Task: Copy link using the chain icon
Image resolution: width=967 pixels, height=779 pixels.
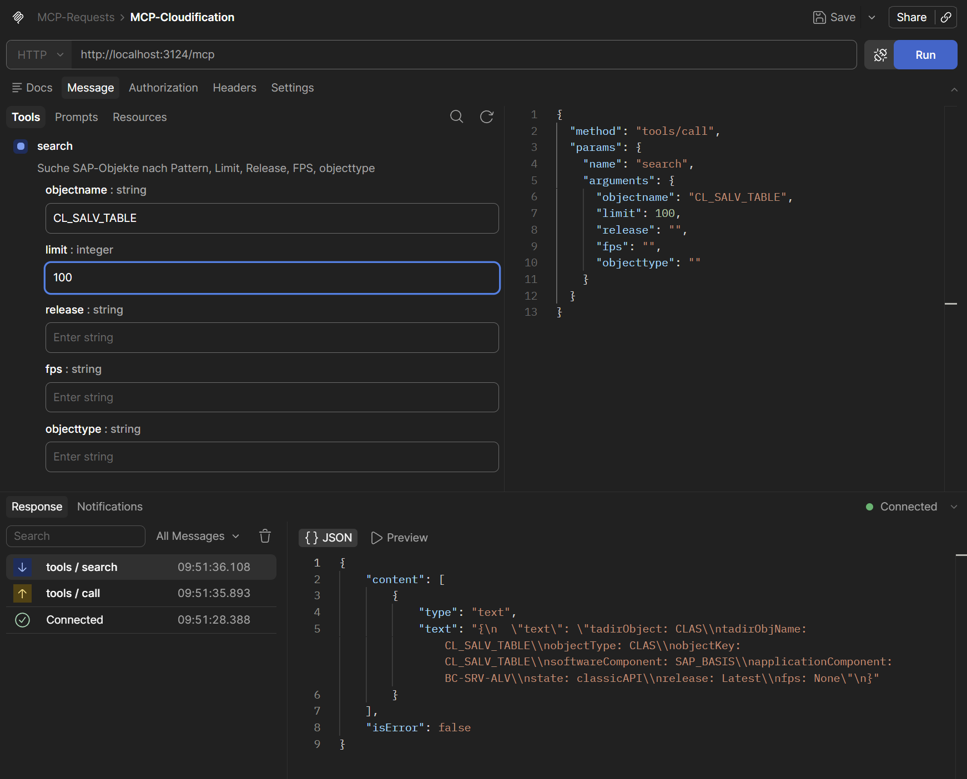Action: click(x=946, y=17)
